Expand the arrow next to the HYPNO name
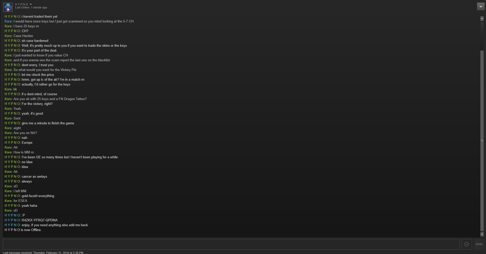The height and width of the screenshot is (254, 486). [x=31, y=4]
